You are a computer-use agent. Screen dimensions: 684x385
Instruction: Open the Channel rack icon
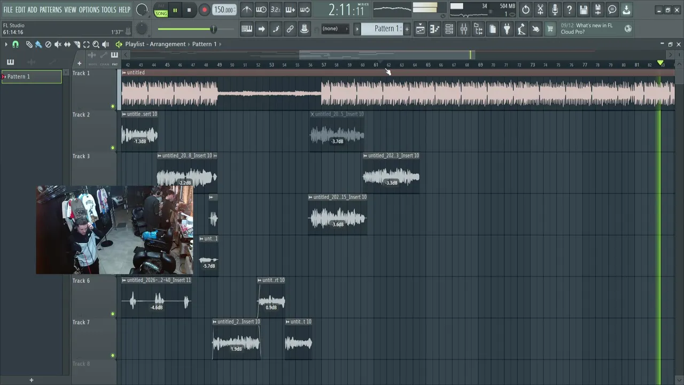449,29
